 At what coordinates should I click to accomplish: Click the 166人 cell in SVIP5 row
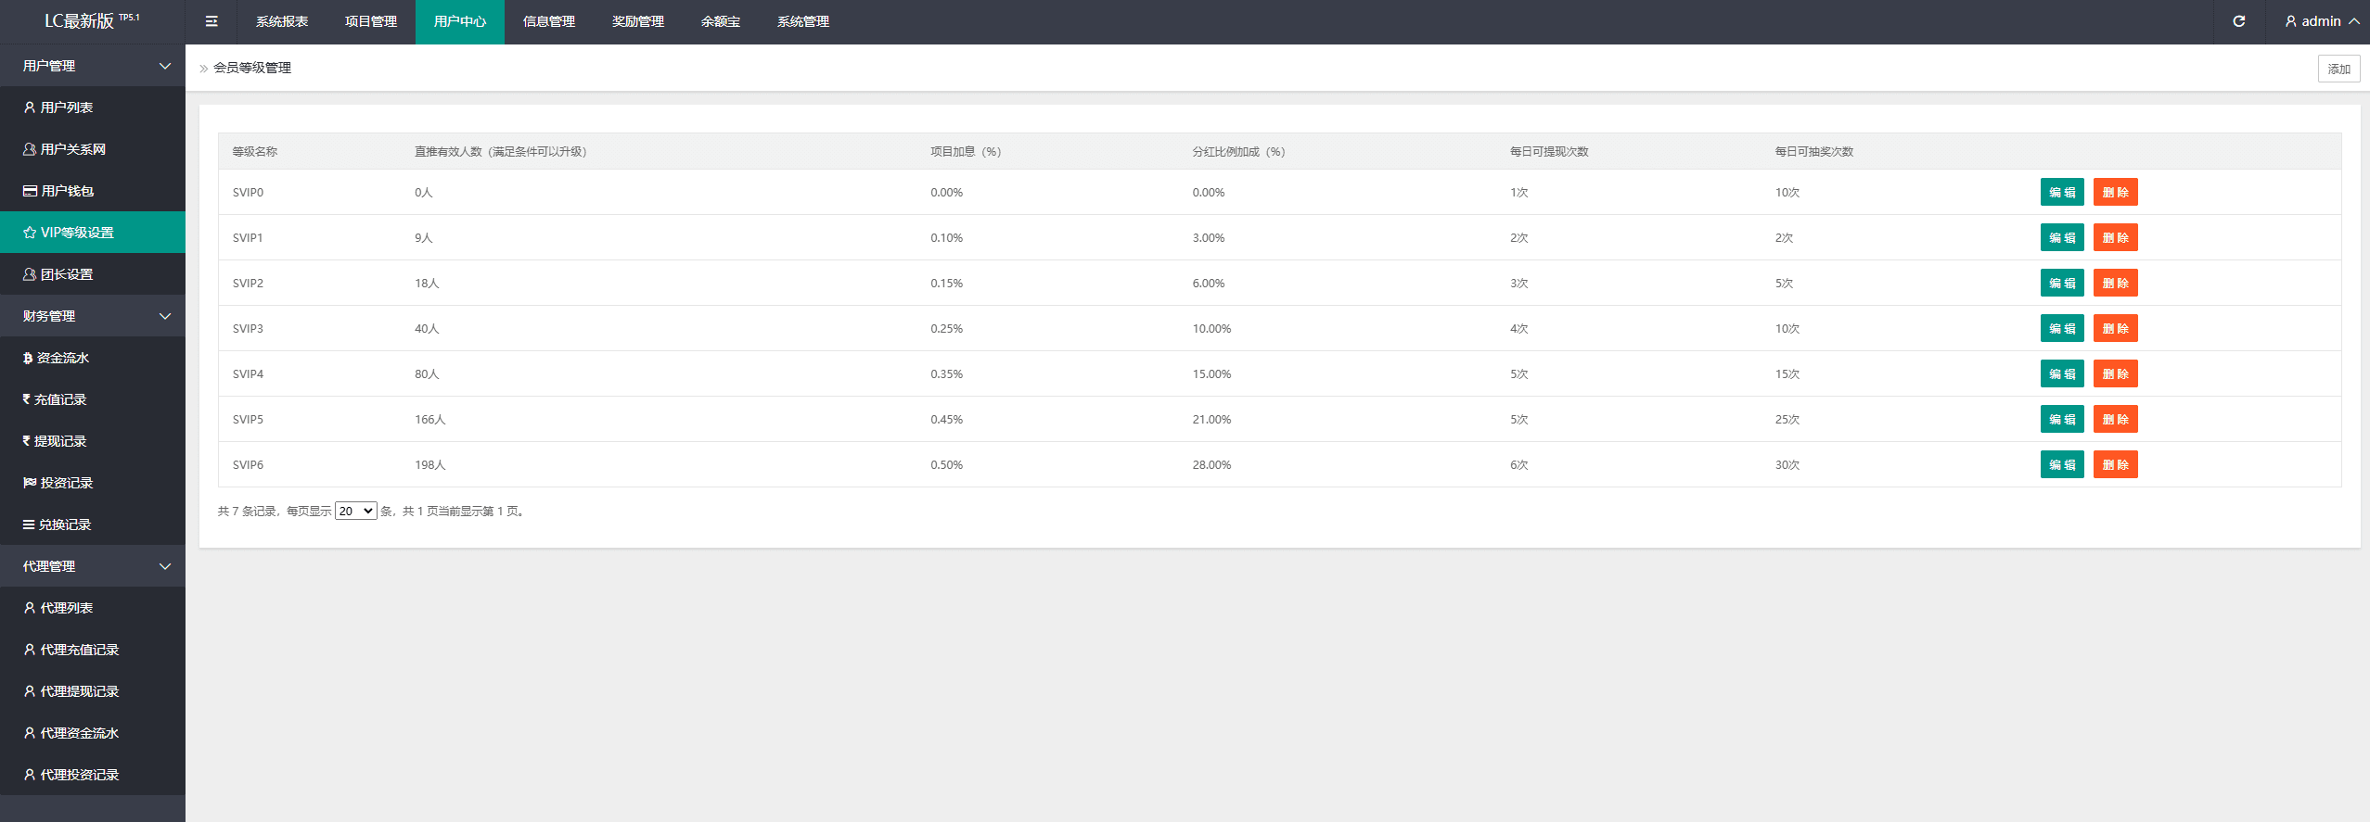[x=430, y=419]
